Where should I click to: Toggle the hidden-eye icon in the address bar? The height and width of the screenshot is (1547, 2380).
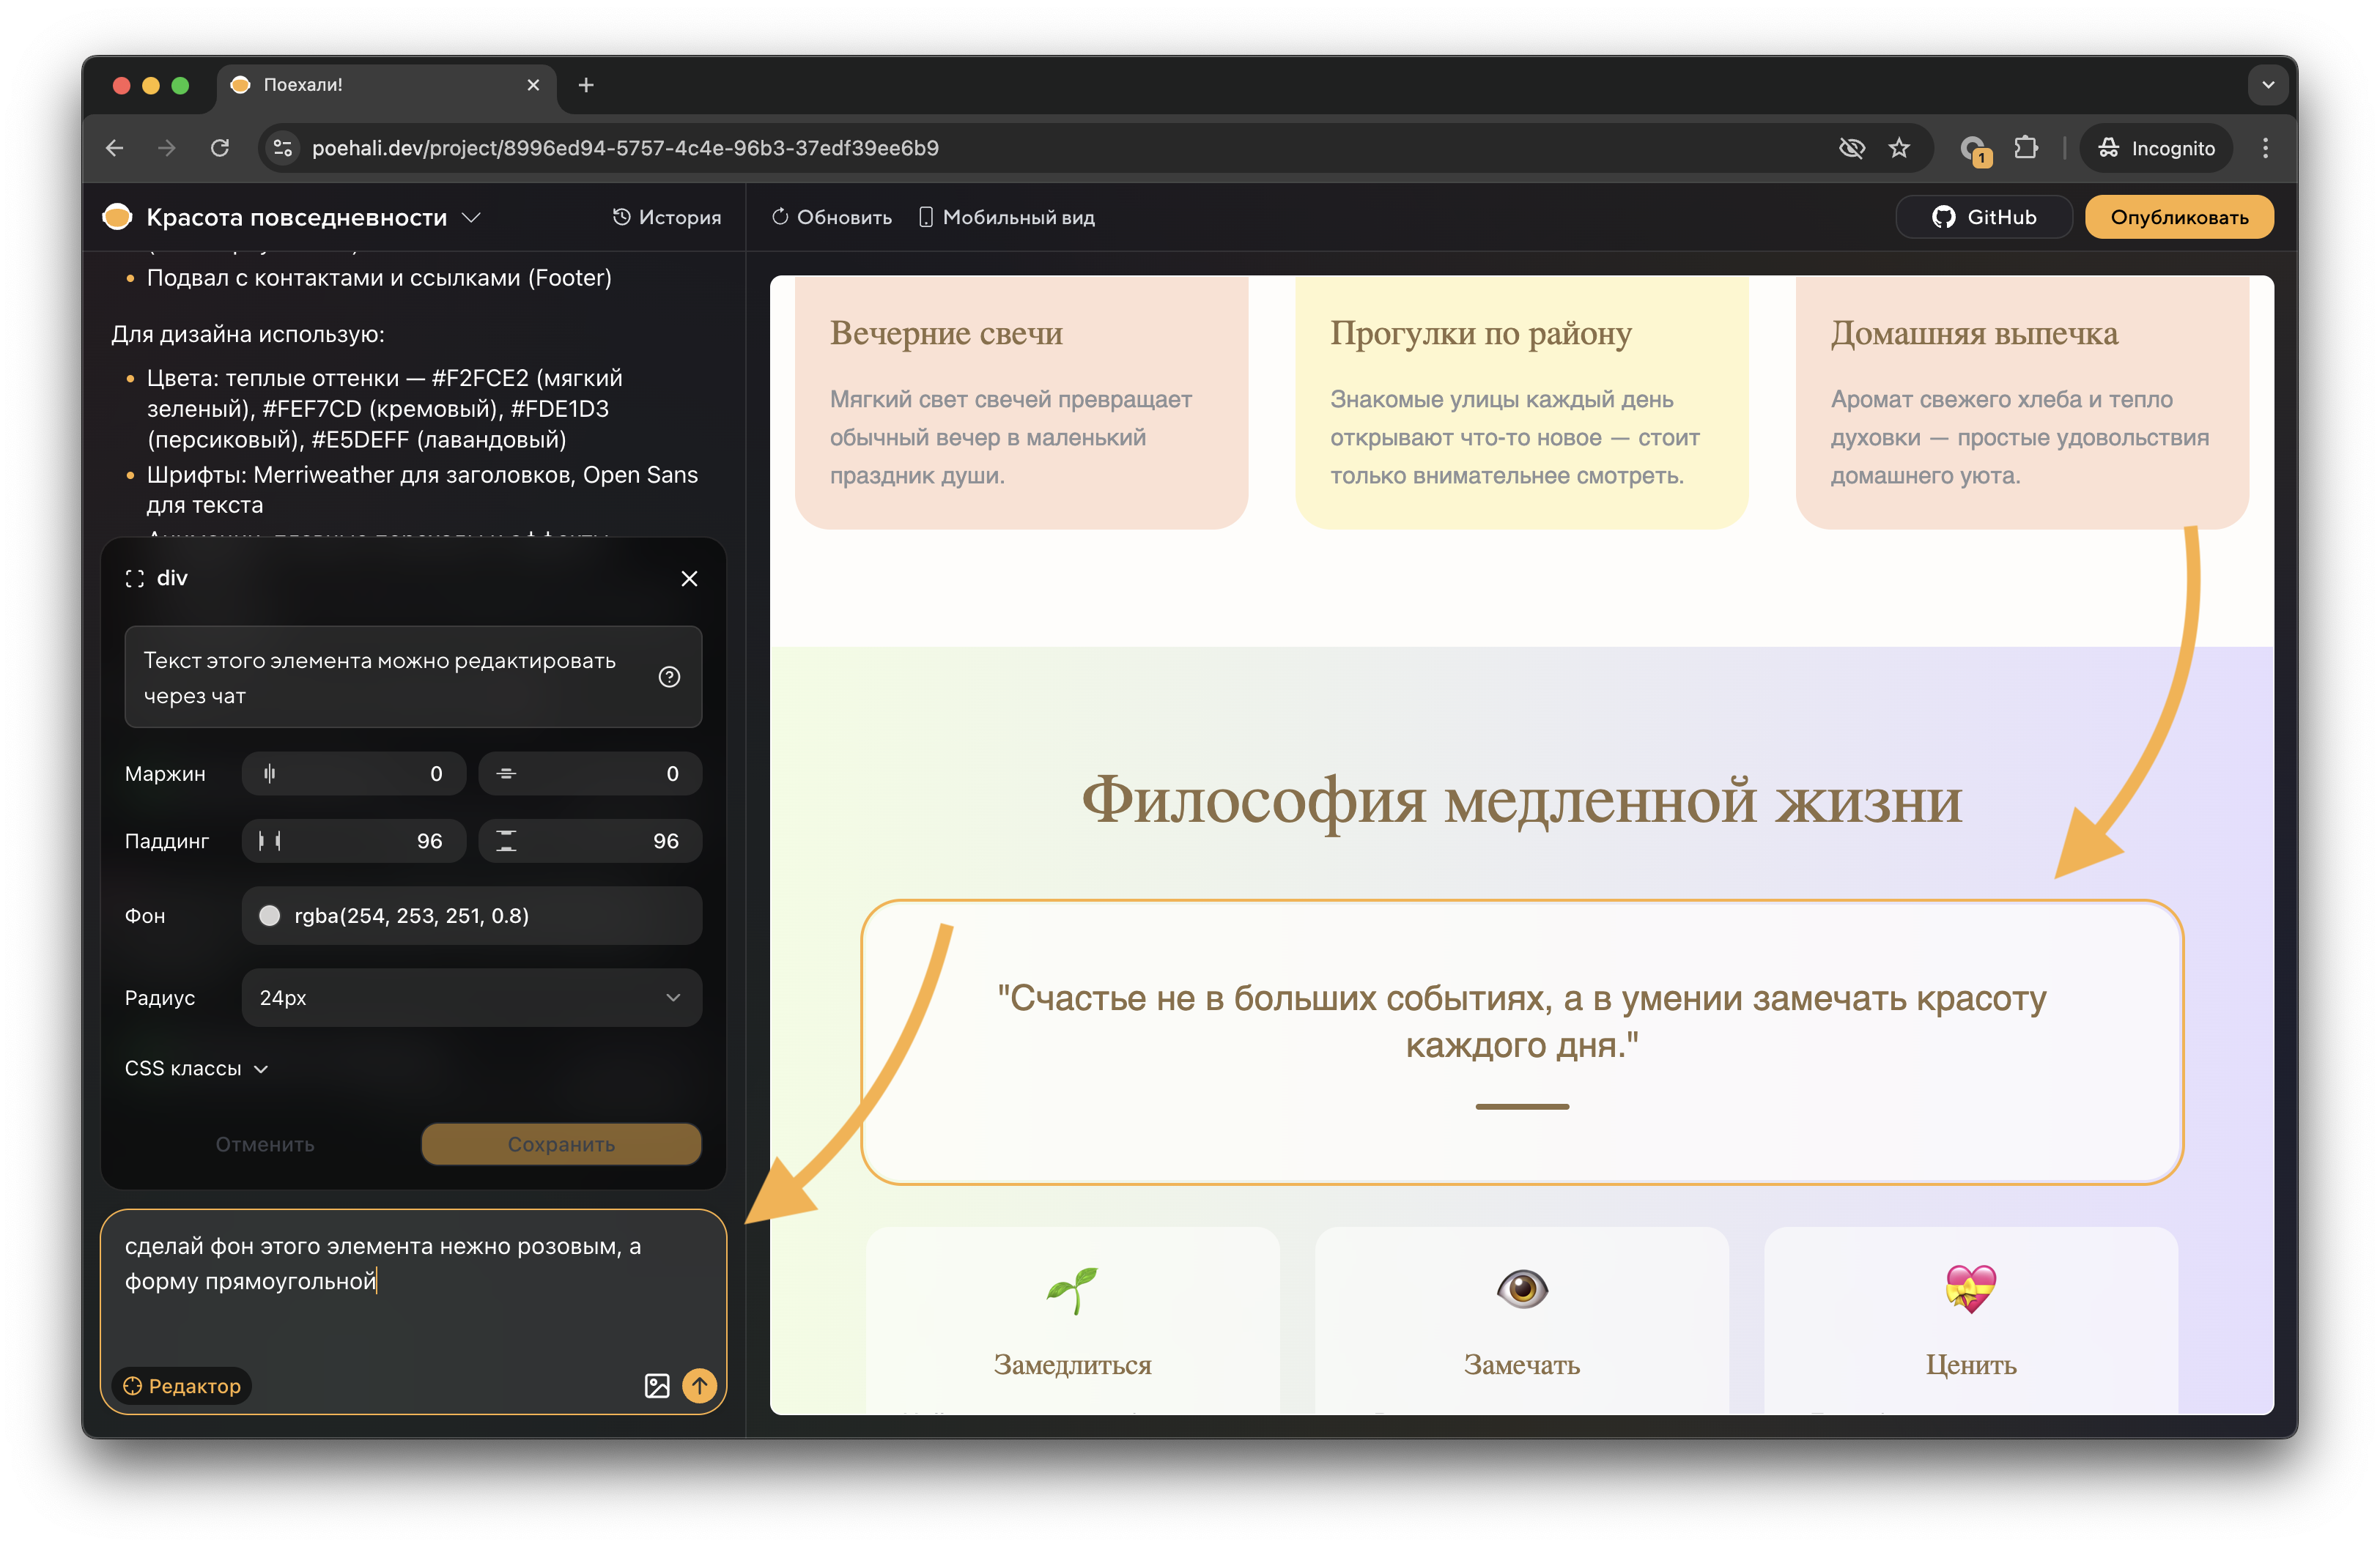pyautogui.click(x=1852, y=147)
